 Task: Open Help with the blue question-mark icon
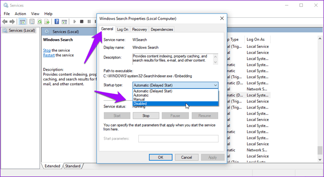pyautogui.click(x=57, y=22)
